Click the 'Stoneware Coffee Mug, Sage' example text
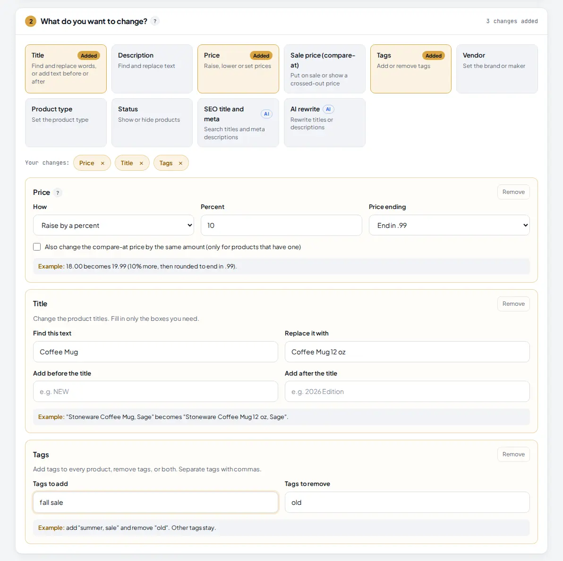 pos(177,417)
